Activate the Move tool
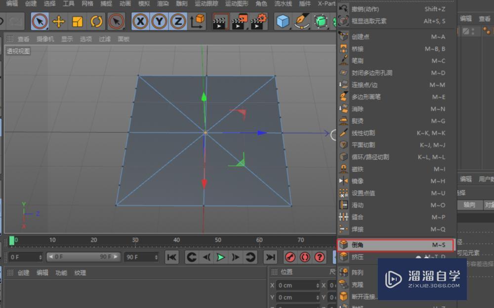 point(59,21)
